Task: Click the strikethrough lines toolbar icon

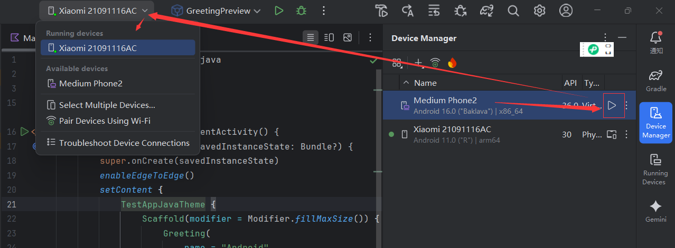Action: click(x=434, y=11)
